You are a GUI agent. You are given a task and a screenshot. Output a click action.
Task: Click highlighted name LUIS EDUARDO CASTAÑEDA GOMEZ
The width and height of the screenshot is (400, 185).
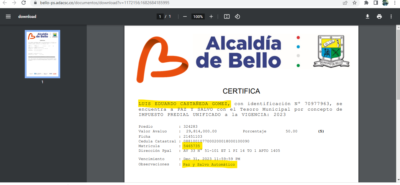pos(184,104)
